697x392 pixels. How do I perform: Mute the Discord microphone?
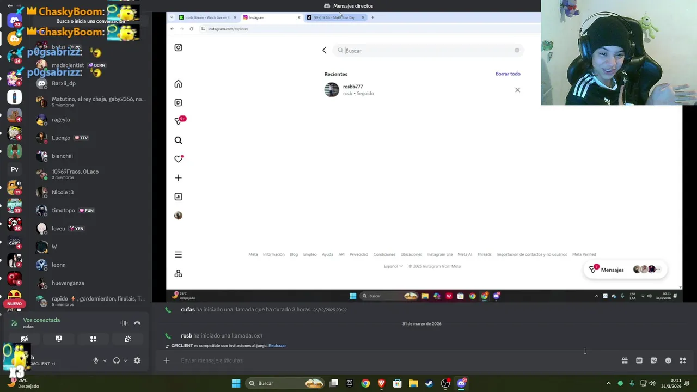click(x=96, y=360)
